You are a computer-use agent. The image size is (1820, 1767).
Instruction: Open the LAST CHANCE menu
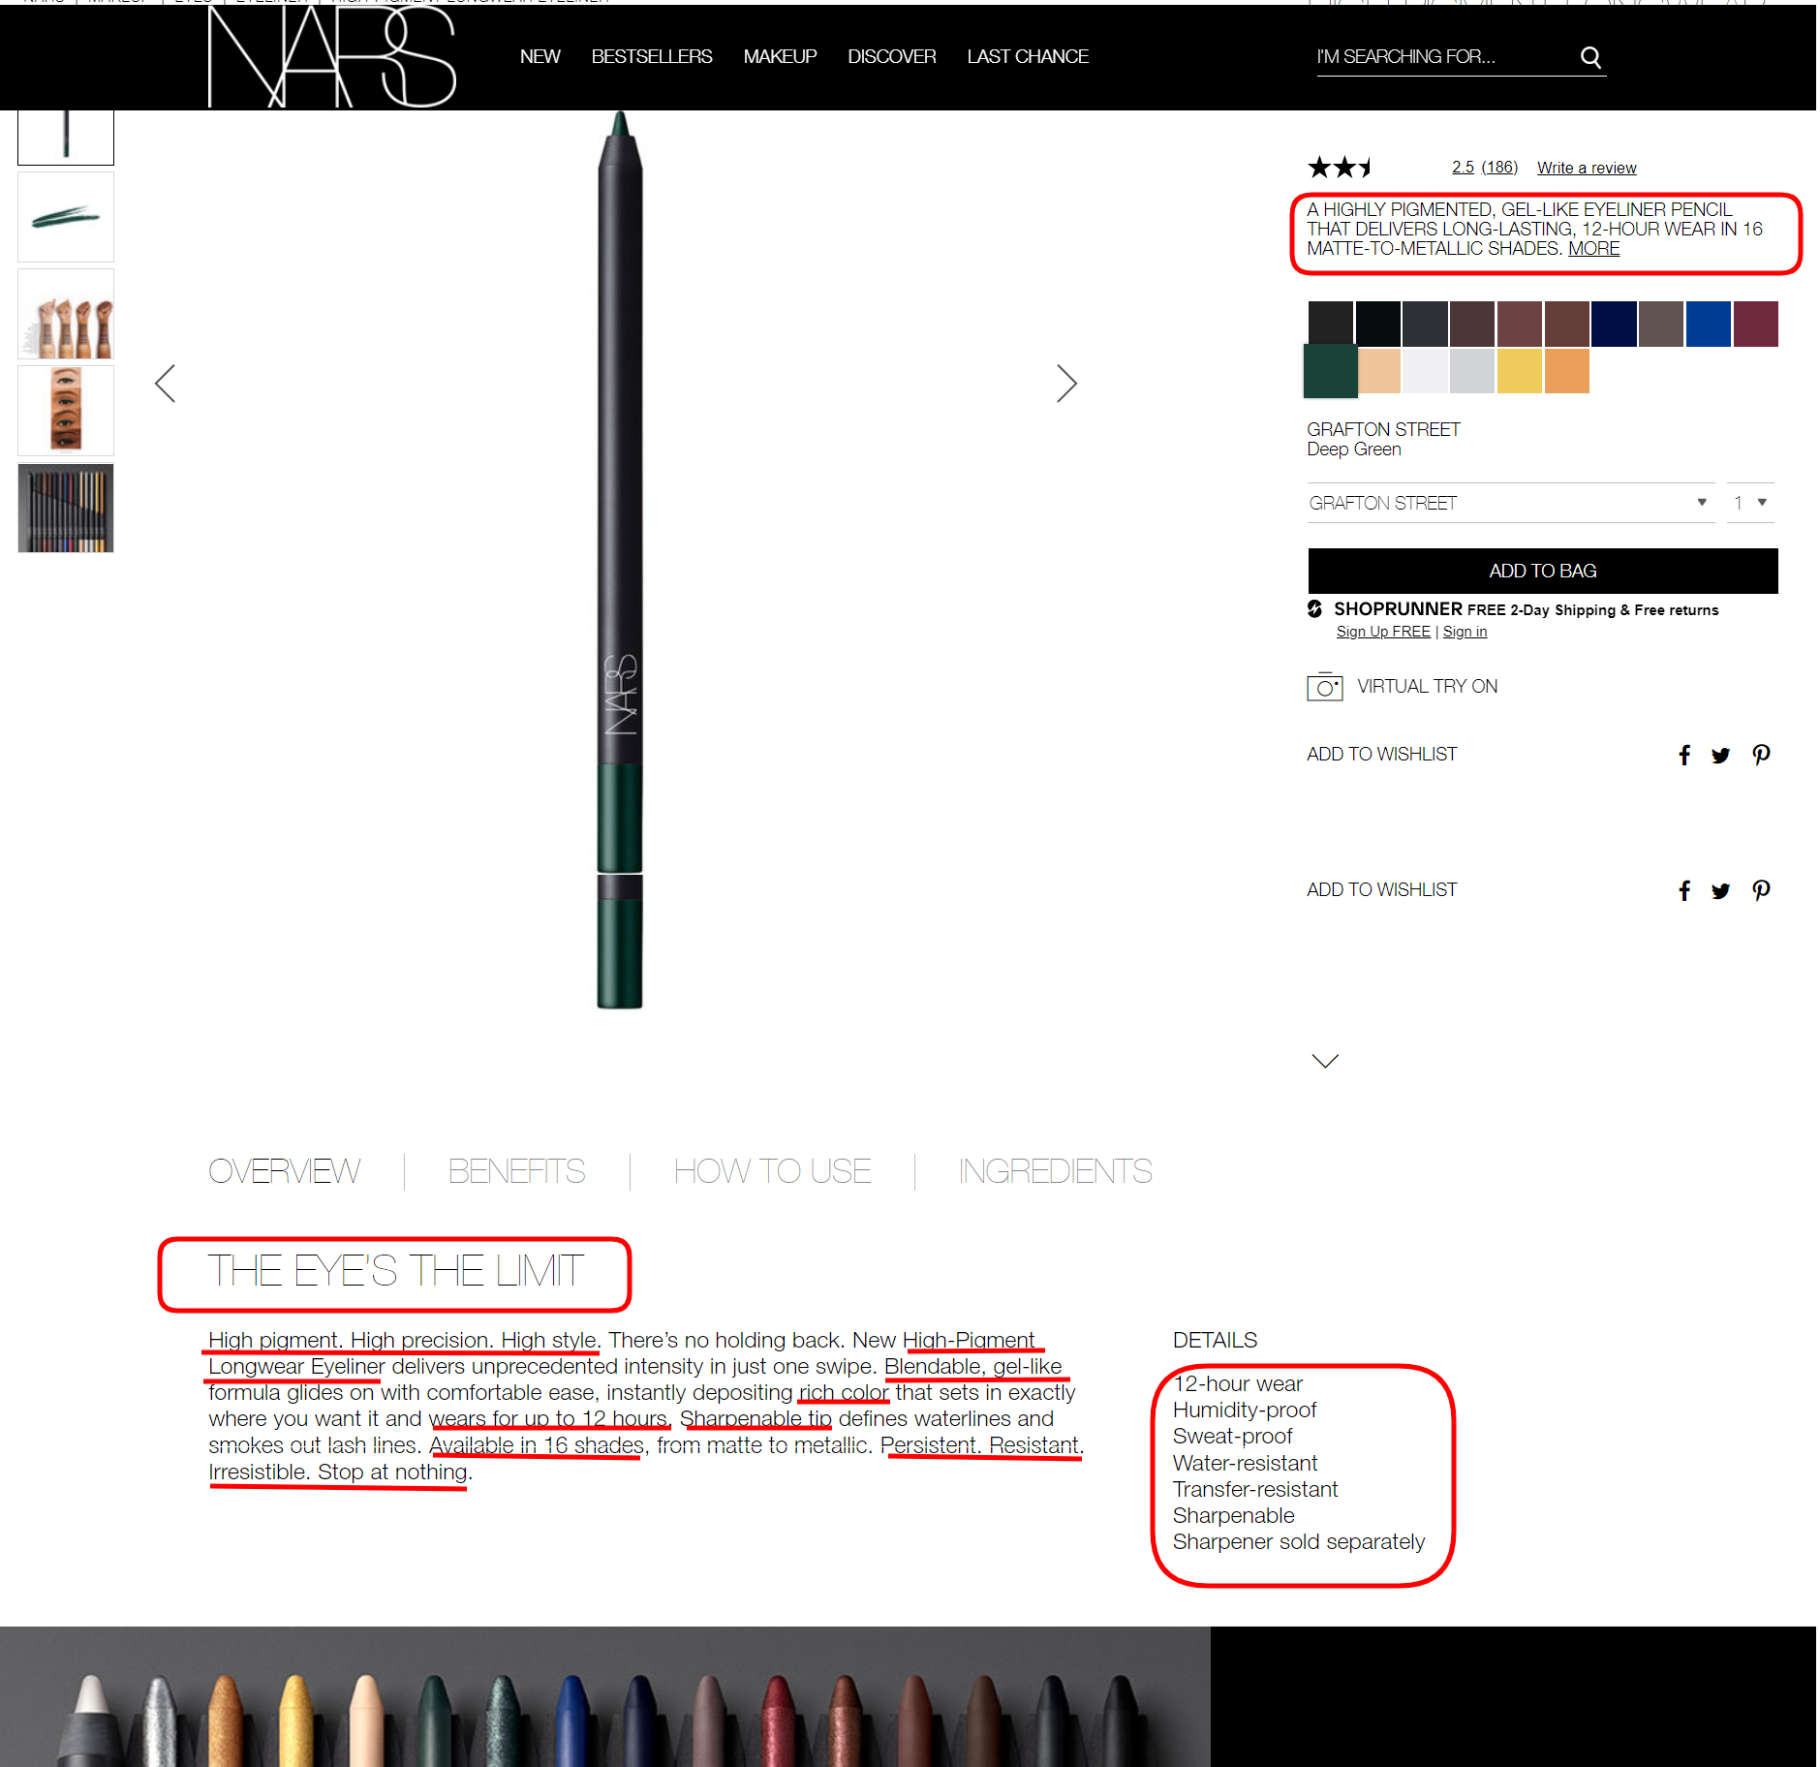1028,57
